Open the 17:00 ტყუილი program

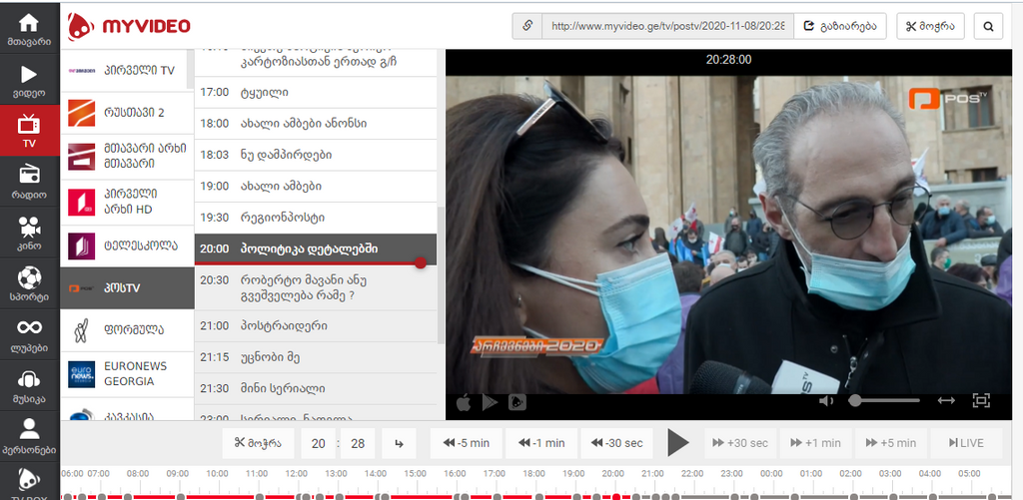click(x=316, y=93)
